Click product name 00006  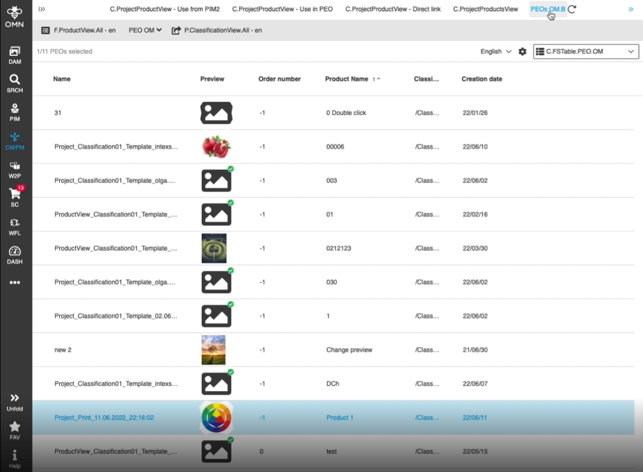pyautogui.click(x=335, y=147)
